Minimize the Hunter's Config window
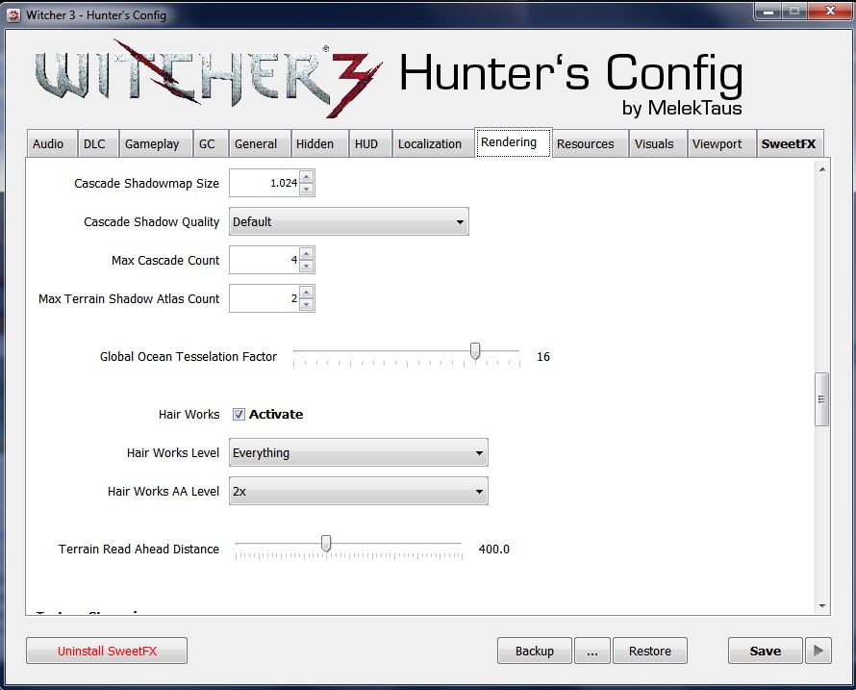The width and height of the screenshot is (856, 690). pos(768,11)
